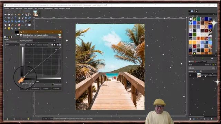The width and height of the screenshot is (221, 124).
Task: Select the Text tool
Action: click(29, 21)
